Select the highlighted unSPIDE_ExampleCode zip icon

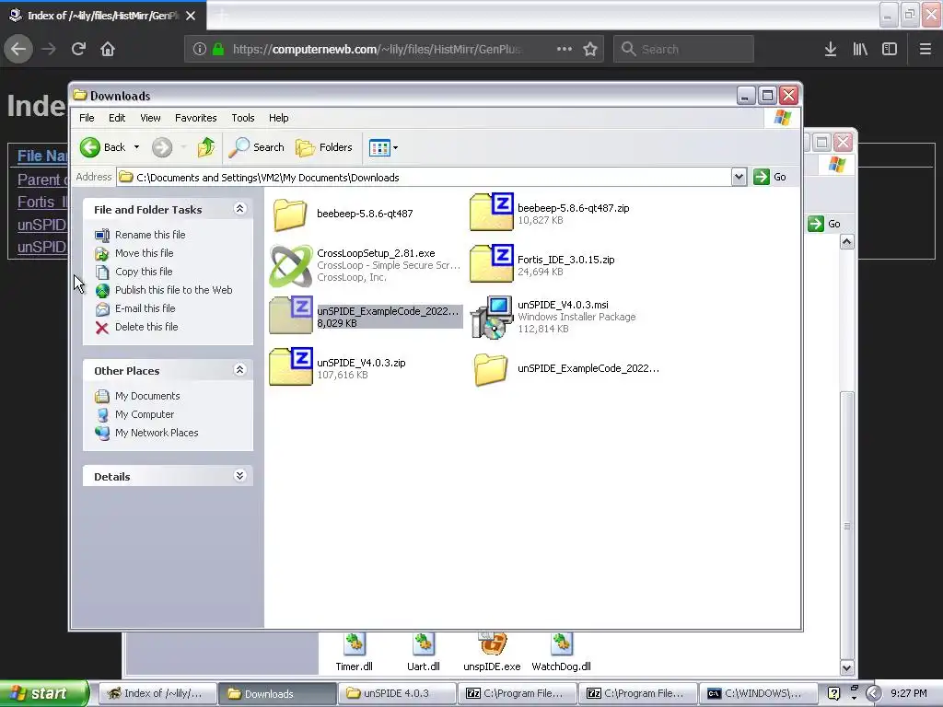click(x=290, y=315)
